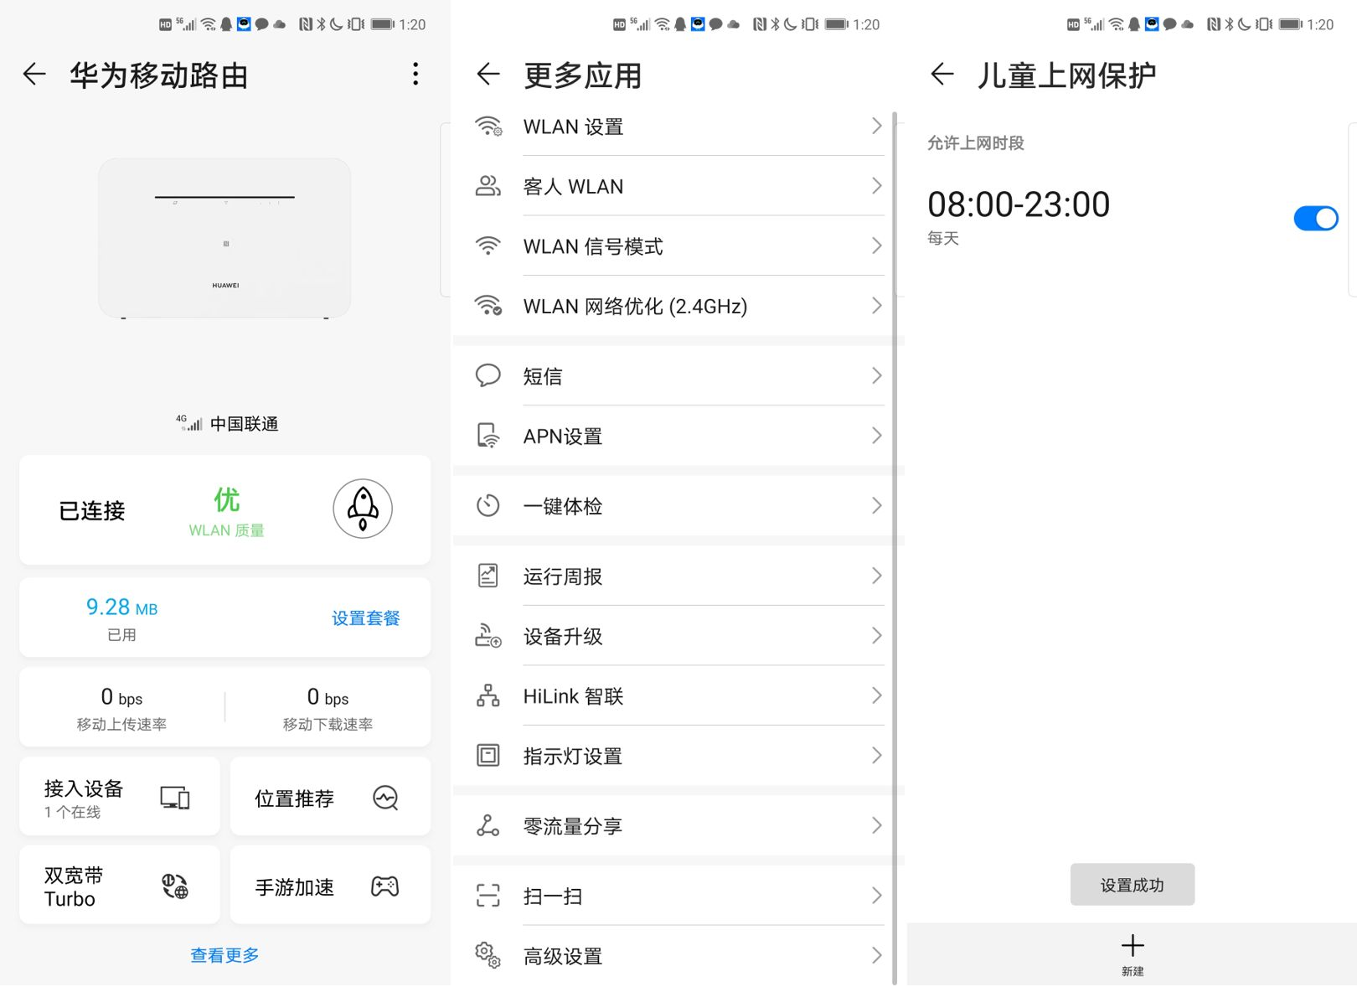The height and width of the screenshot is (987, 1357).
Task: Tap 设置套餐 link
Action: [366, 618]
